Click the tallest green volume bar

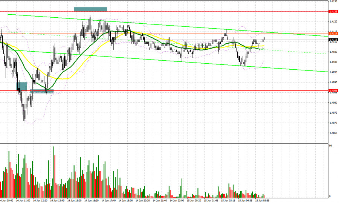pos(53,172)
